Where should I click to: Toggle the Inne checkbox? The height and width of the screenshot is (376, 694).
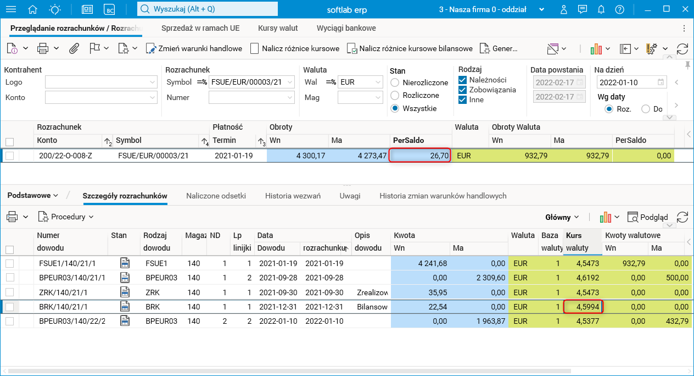click(x=462, y=99)
